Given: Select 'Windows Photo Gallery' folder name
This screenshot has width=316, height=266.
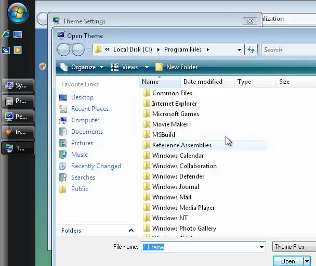Looking at the screenshot, I should [184, 229].
